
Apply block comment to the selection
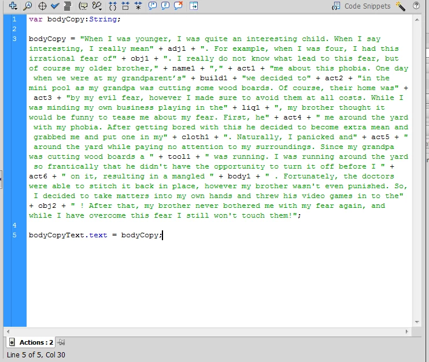153,6
